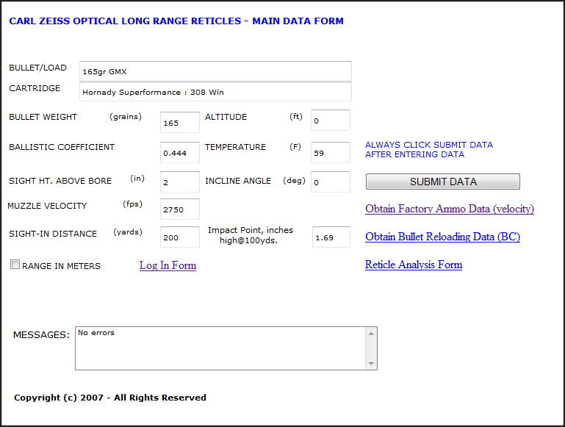Select the Bullet Weight input box
Screen dimensions: 565x427
[180, 123]
